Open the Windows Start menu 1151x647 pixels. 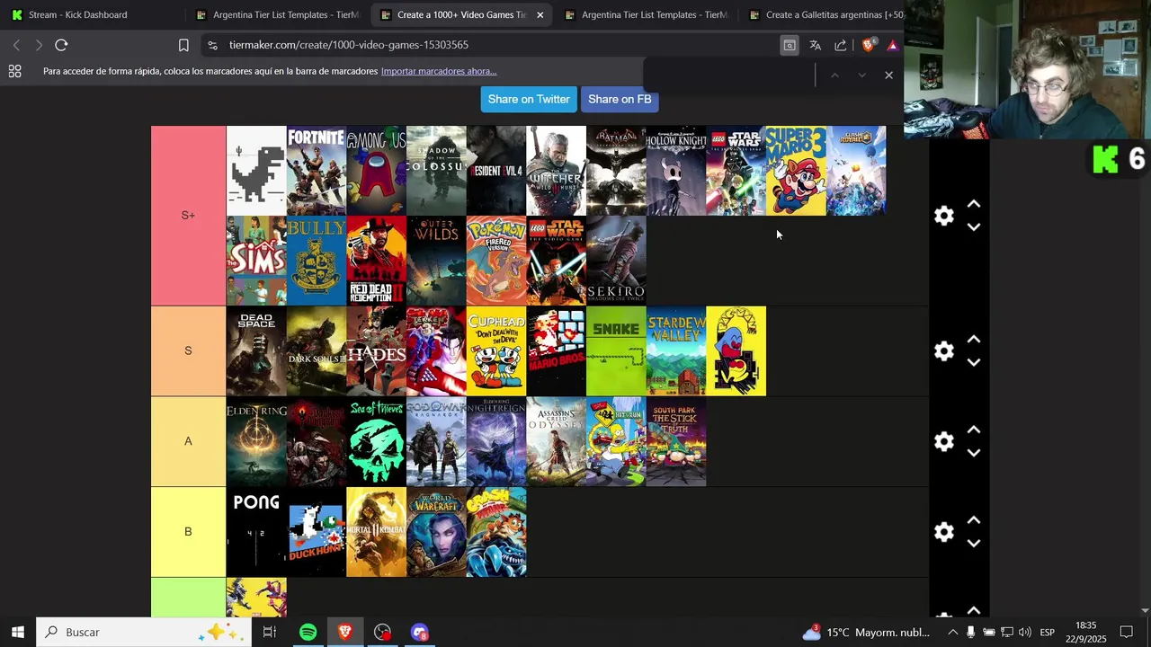point(17,633)
